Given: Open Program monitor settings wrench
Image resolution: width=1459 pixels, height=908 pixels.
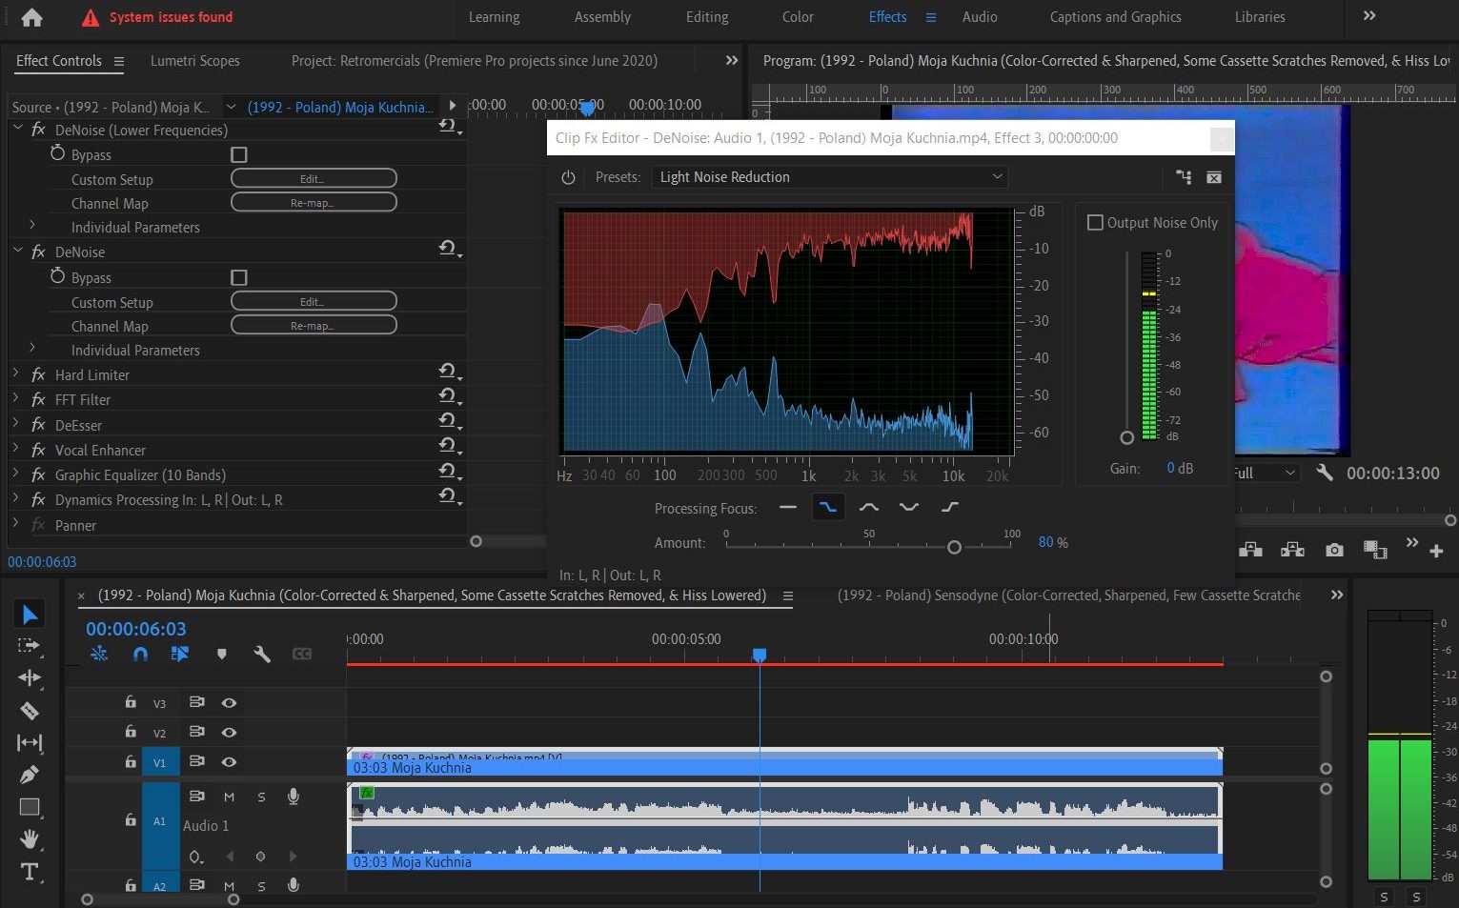Looking at the screenshot, I should click(x=1325, y=473).
